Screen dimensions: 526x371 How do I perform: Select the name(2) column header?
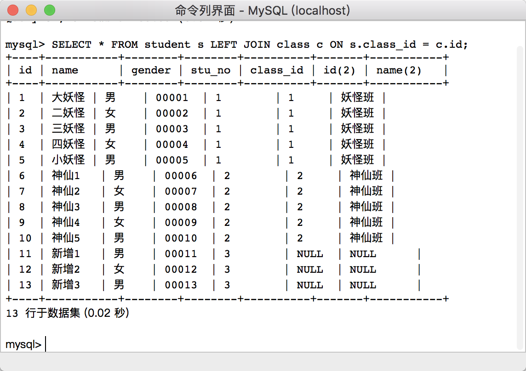pyautogui.click(x=399, y=70)
